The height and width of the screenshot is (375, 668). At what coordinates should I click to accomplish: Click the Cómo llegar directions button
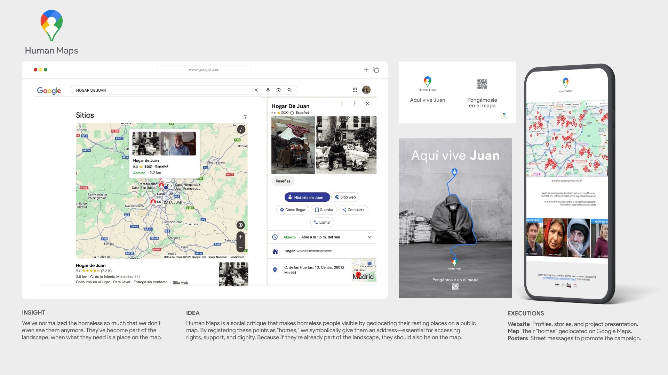(293, 210)
